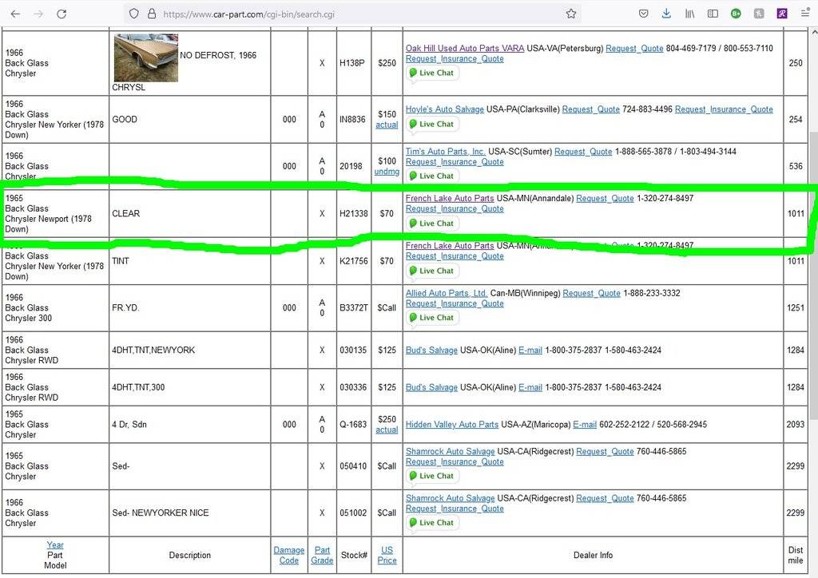Click the tracking protection shield icon
The height and width of the screenshot is (578, 818).
[134, 14]
